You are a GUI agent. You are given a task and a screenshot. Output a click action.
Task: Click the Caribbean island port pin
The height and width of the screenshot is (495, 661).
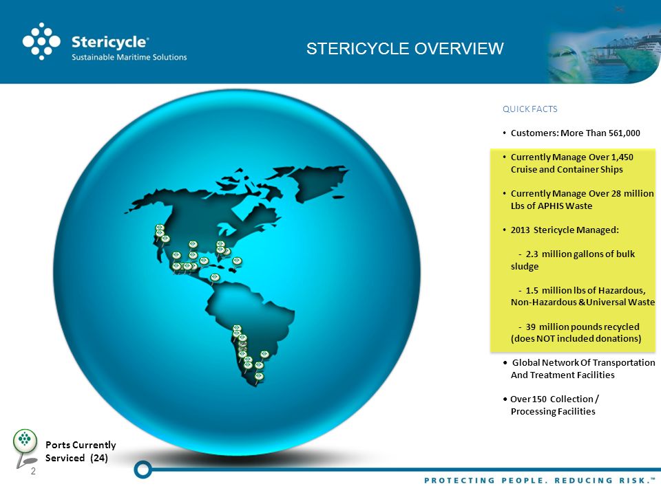[238, 261]
